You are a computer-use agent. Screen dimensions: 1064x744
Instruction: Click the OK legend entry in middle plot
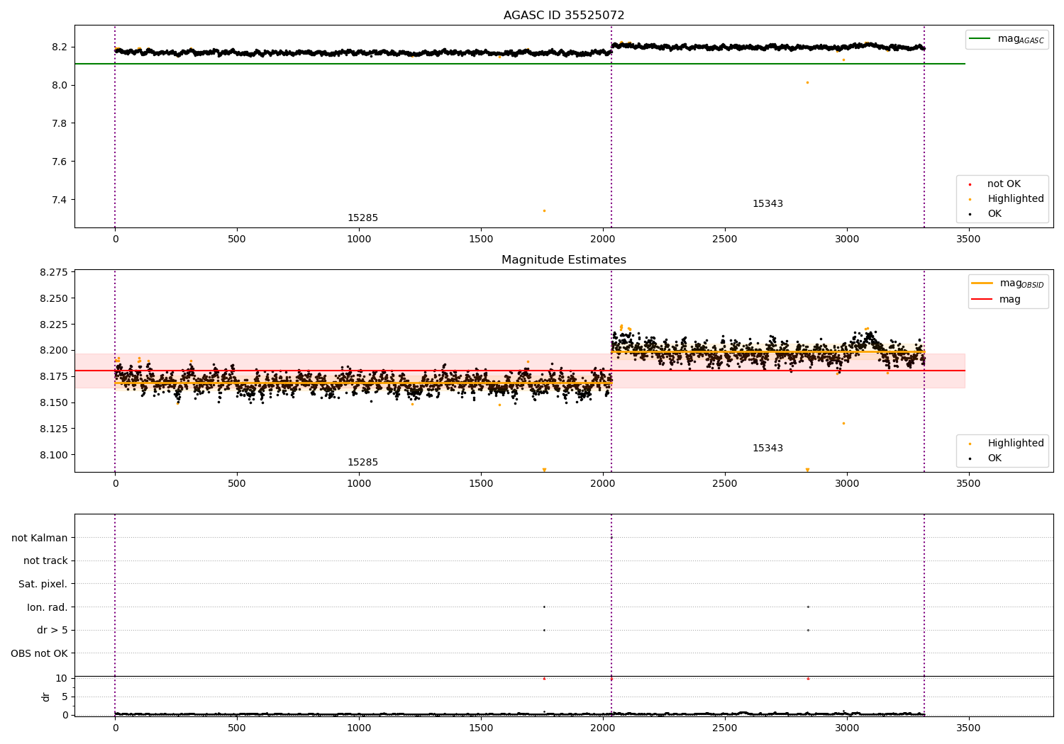(x=986, y=458)
